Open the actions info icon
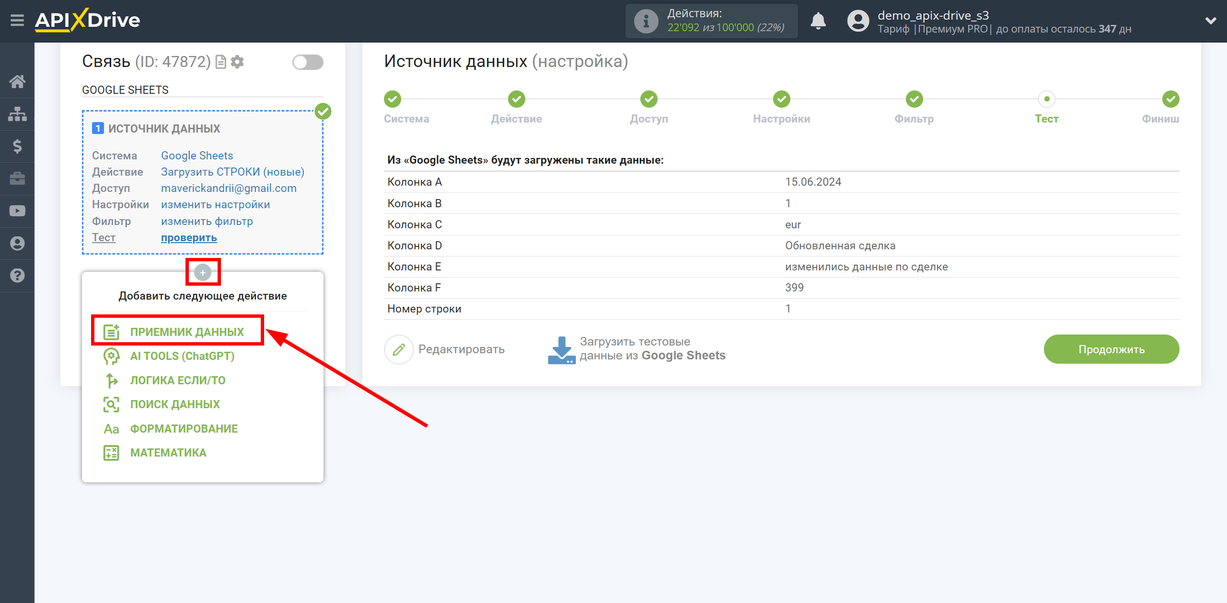The image size is (1227, 603). (646, 21)
